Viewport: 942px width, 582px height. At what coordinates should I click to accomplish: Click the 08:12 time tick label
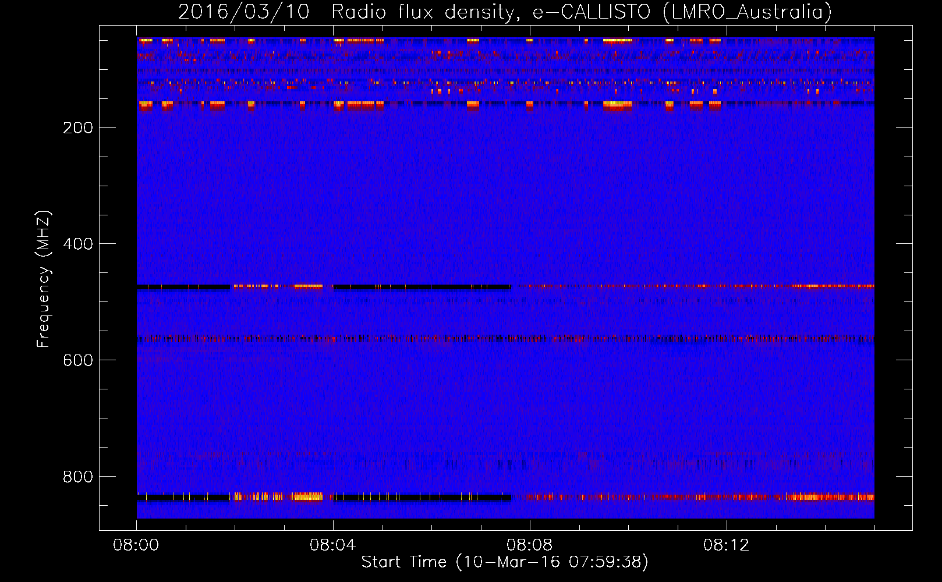tap(727, 545)
